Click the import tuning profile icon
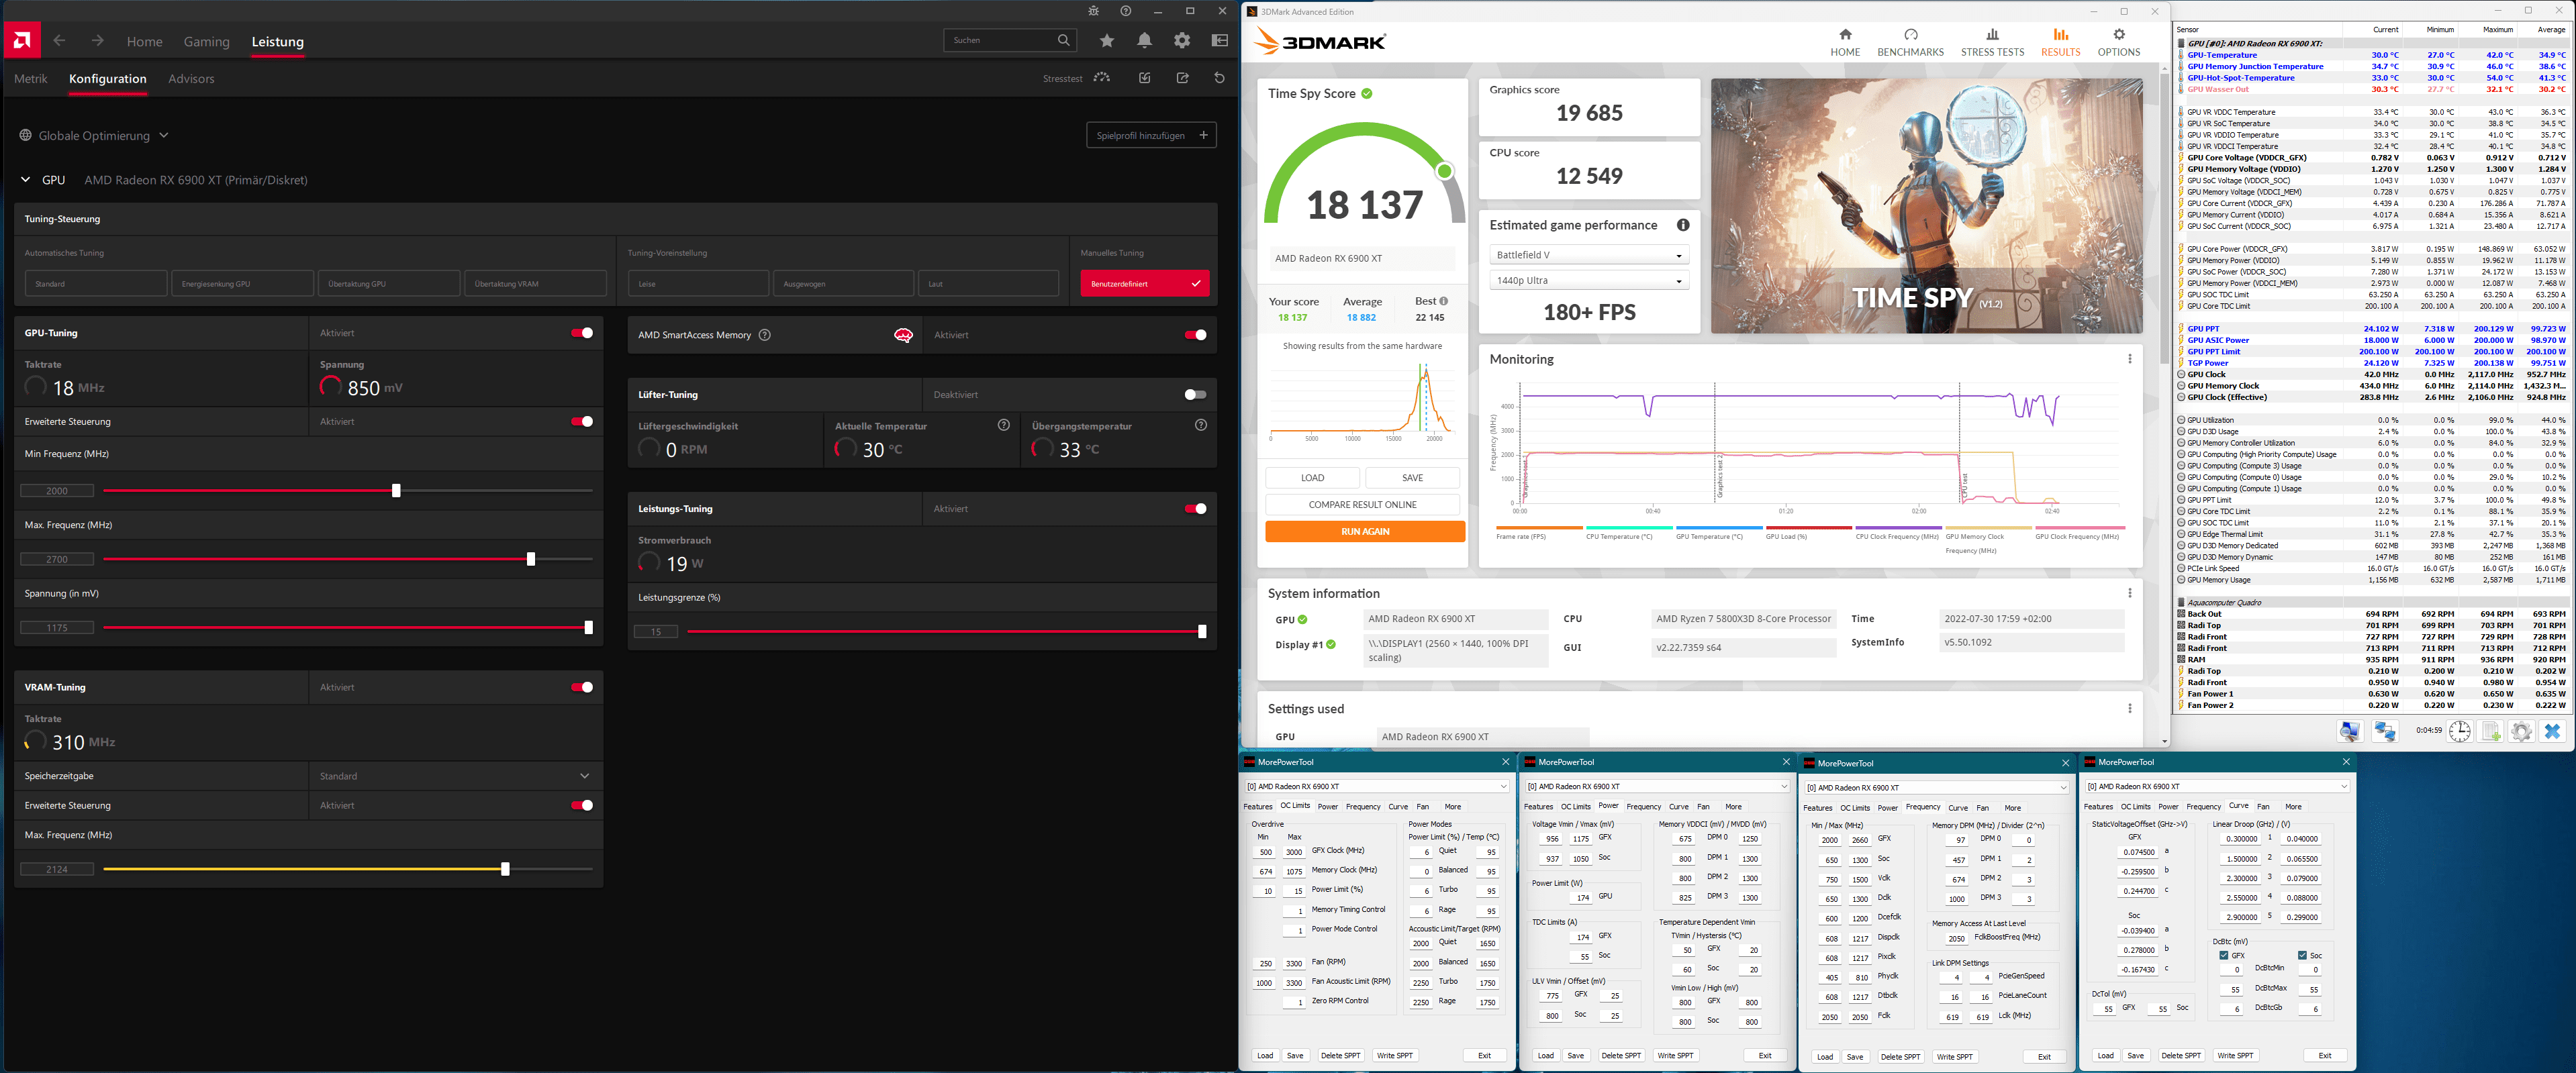 click(1145, 78)
